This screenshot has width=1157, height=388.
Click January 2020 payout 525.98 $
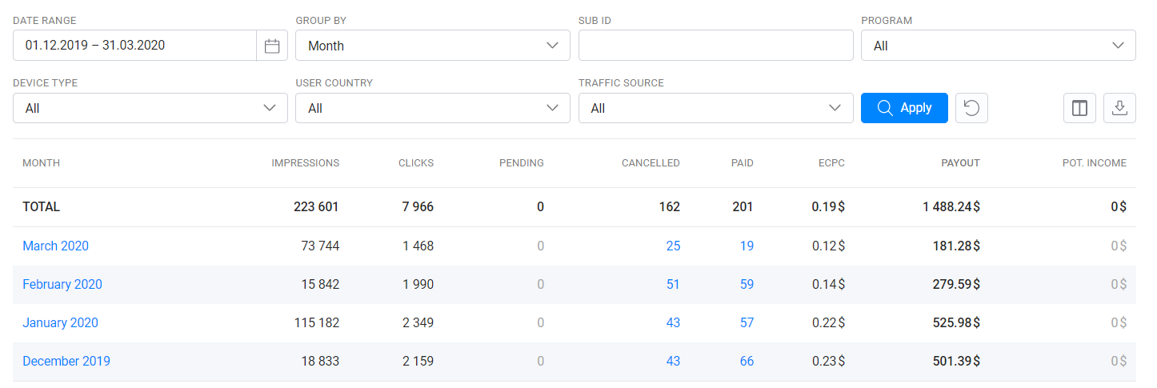tap(956, 323)
